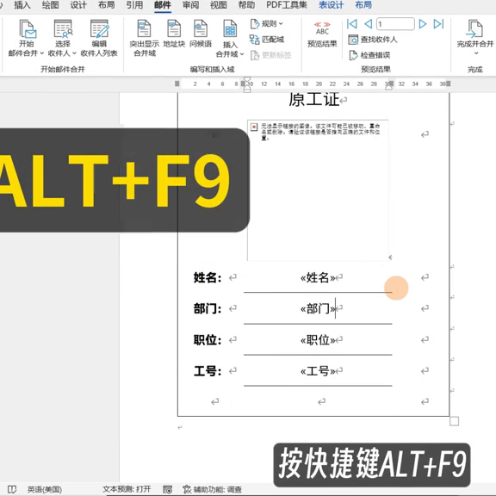Open the PDF工具集 ribbon tab
The height and width of the screenshot is (496, 496).
click(286, 5)
